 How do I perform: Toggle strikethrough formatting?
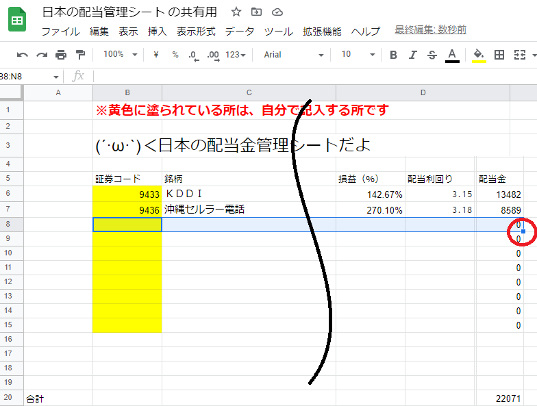(432, 55)
